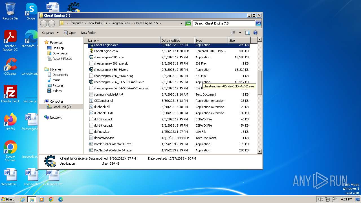This screenshot has width=361, height=203.
Task: Click file list scroll down arrow
Action: pos(260,151)
